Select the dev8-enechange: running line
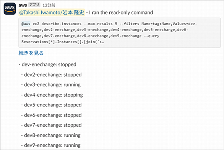The height and width of the screenshot is (150, 224). 51,135
